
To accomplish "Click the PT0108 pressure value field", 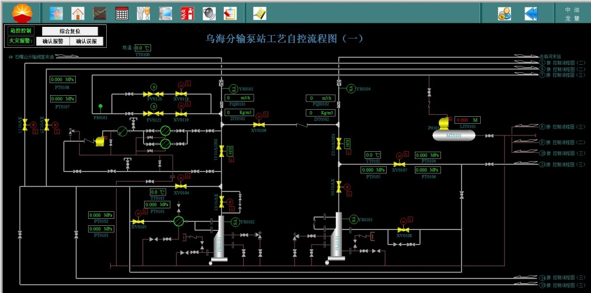I will (62, 79).
